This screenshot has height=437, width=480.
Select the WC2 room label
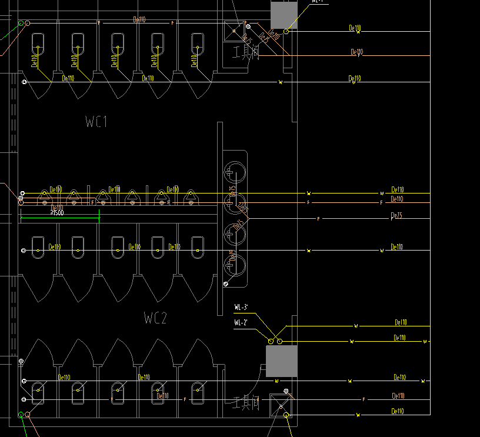(155, 318)
